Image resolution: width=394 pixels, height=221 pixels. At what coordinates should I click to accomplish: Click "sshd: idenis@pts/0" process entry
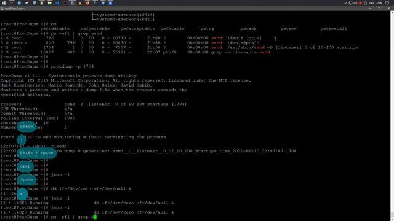click(235, 43)
